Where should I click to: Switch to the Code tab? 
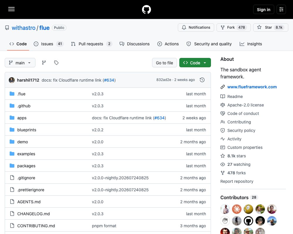[x=18, y=44]
